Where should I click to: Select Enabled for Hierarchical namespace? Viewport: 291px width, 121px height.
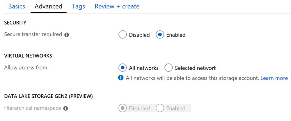pos(160,108)
